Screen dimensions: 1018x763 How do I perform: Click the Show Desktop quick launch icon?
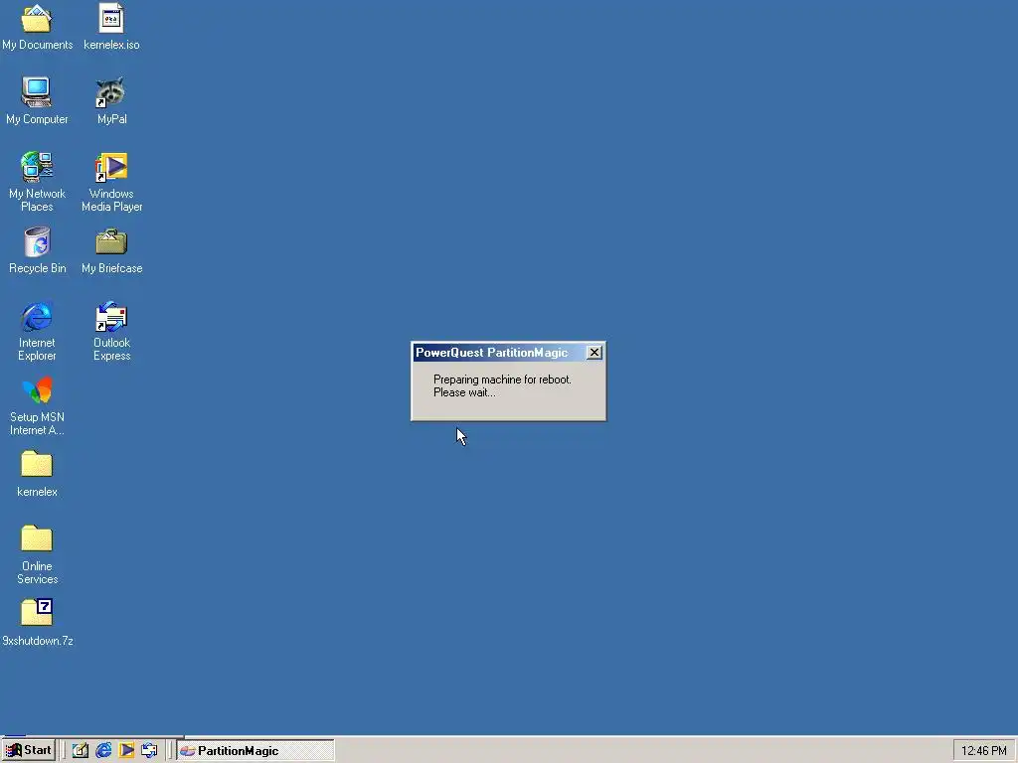tap(81, 750)
